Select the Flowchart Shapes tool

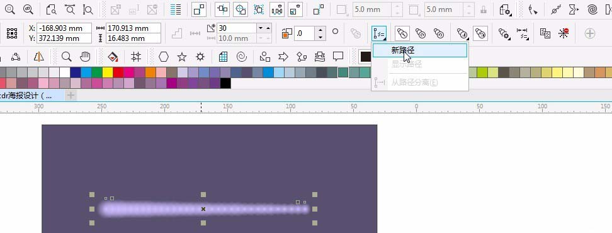click(302, 57)
